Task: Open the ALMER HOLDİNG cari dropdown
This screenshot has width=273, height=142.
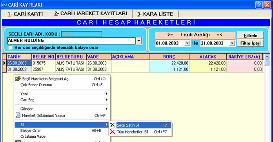Action: [138, 41]
